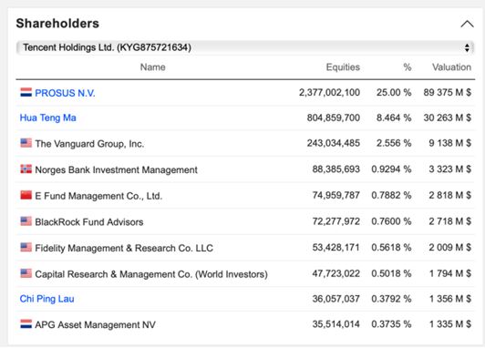Select Capital Research & Management Co. name
Image resolution: width=485 pixels, height=348 pixels.
[151, 274]
